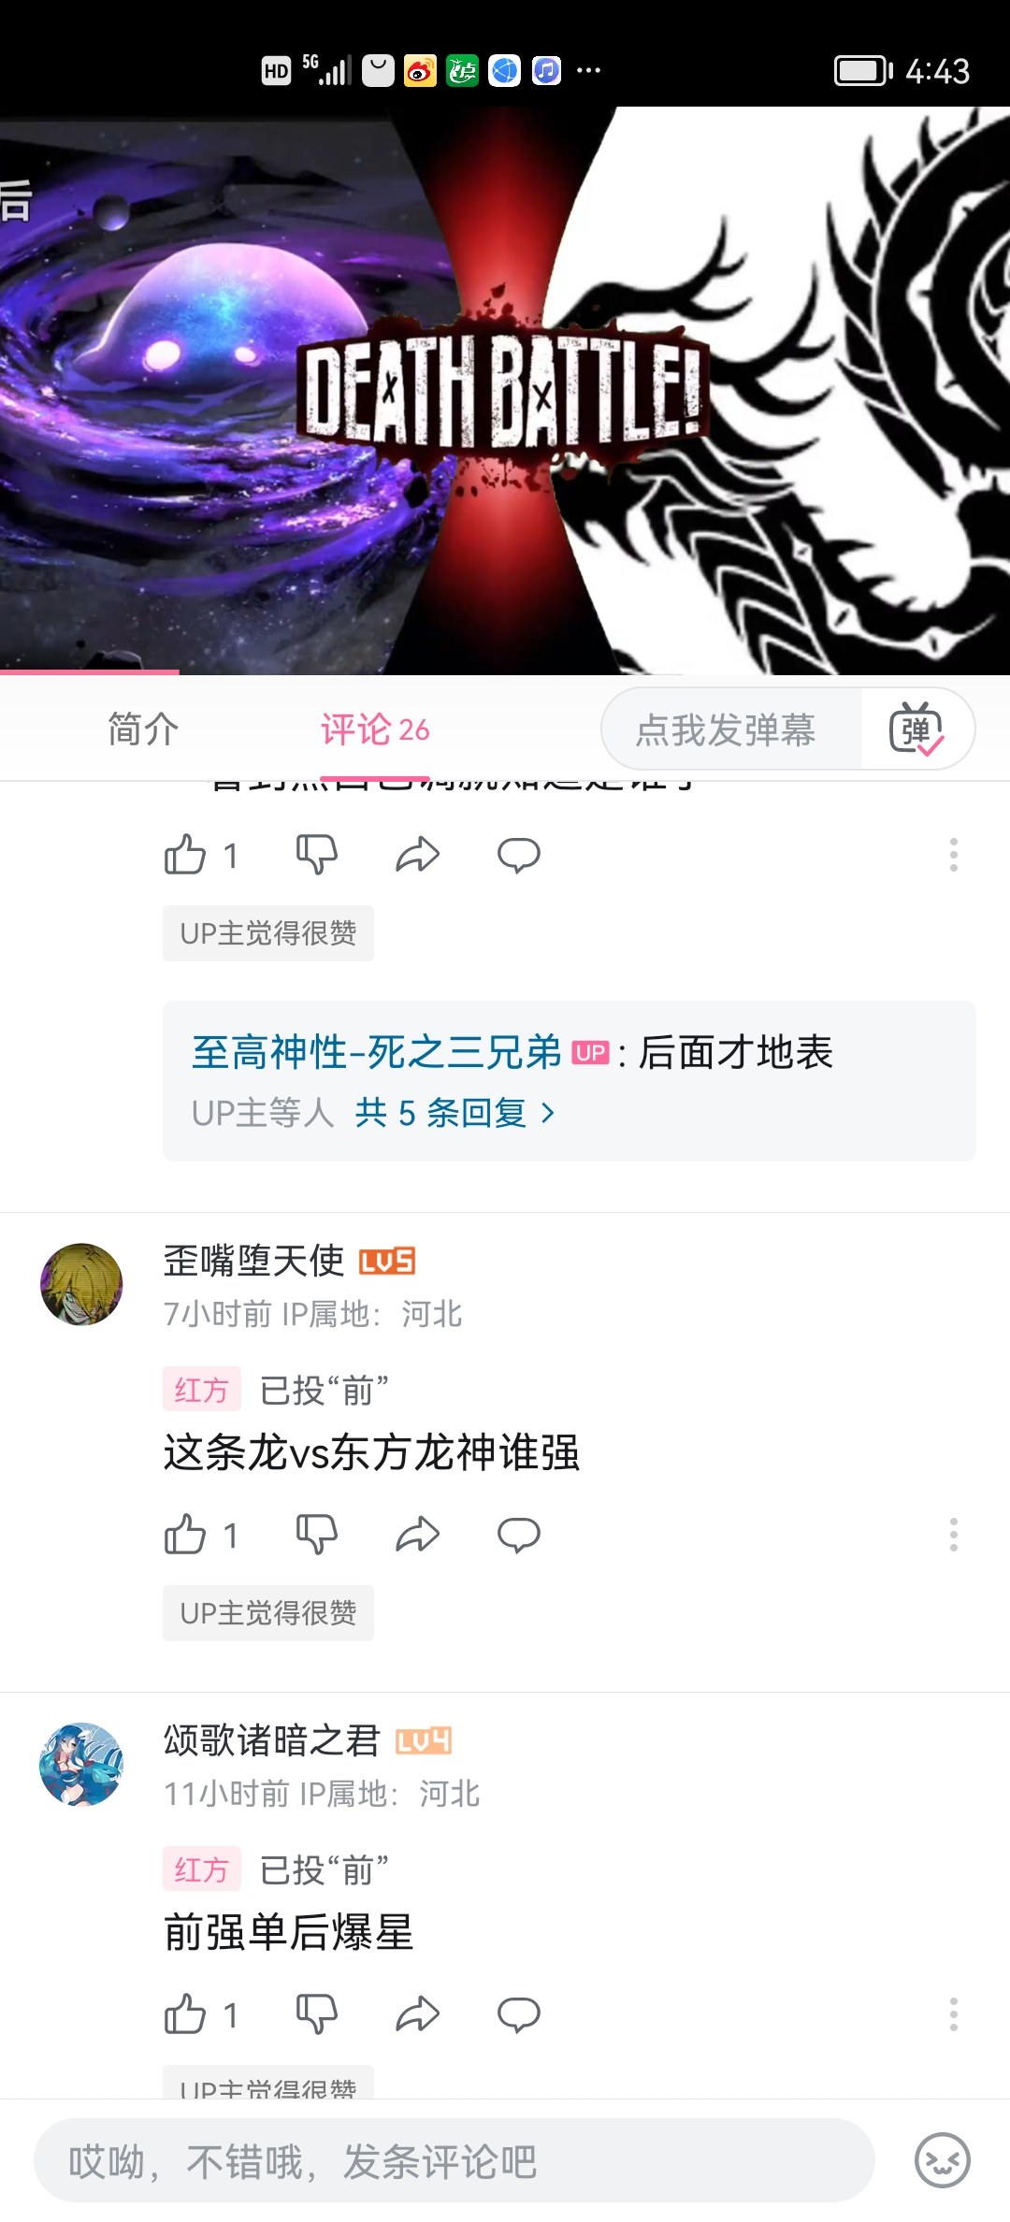1010x2222 pixels.
Task: Share the top partially hidden comment
Action: tap(417, 854)
